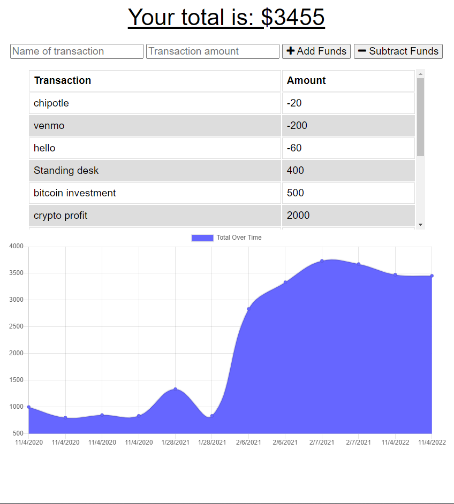Click the transaction table scrollbar thumb
Viewport: 454px width, 504px height.
click(420, 117)
